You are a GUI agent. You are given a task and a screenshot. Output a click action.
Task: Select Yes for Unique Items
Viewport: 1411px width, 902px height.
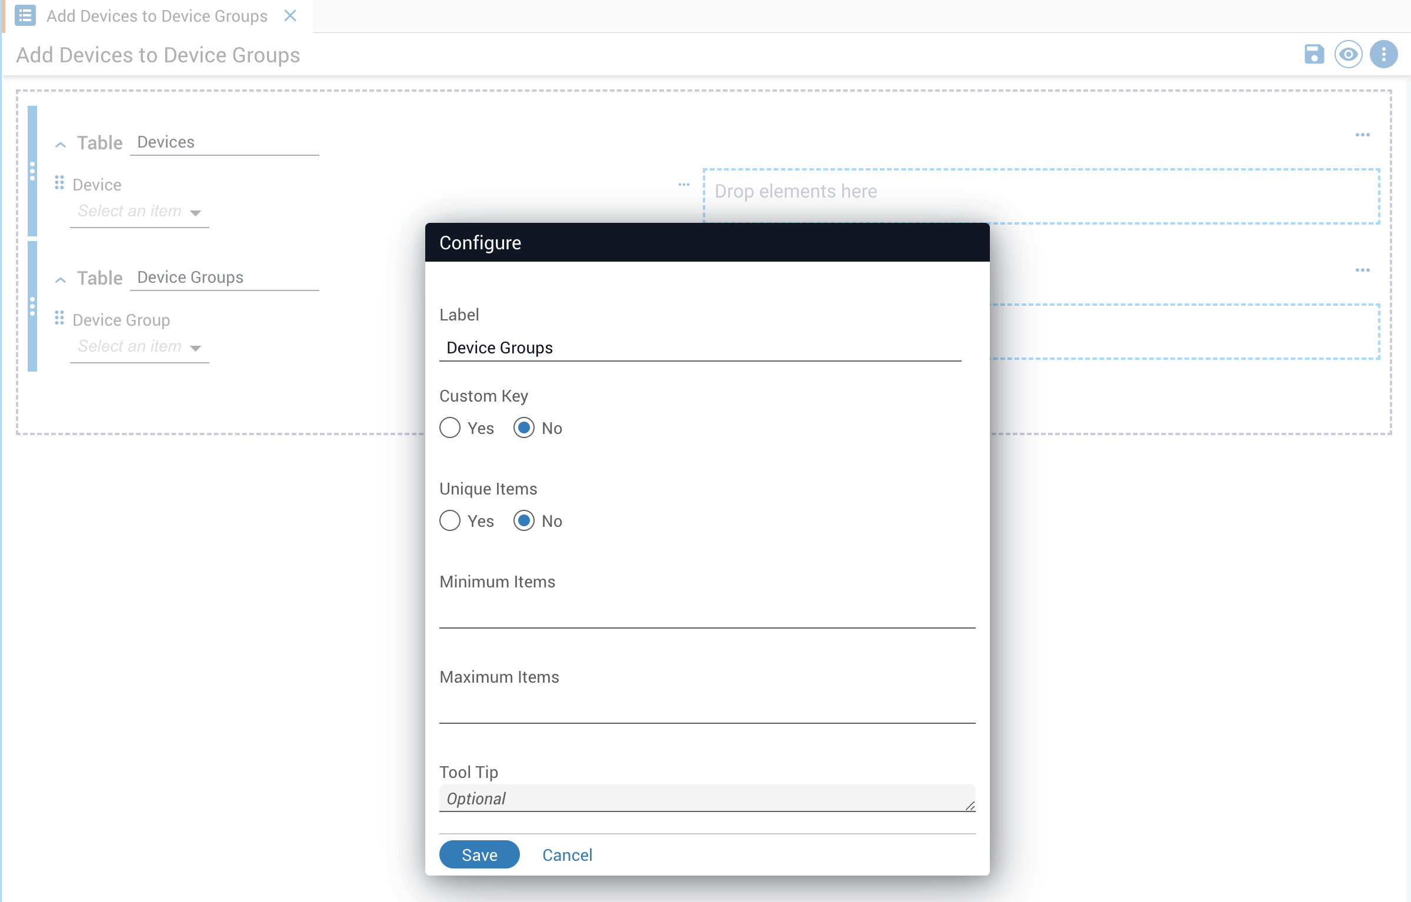point(450,521)
